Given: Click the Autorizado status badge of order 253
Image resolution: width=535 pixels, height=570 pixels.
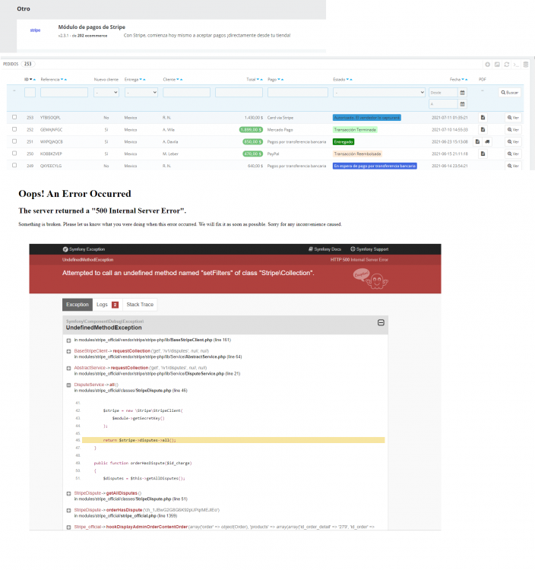Looking at the screenshot, I should (367, 118).
